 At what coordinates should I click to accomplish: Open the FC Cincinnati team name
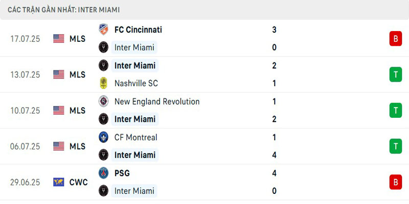138,30
